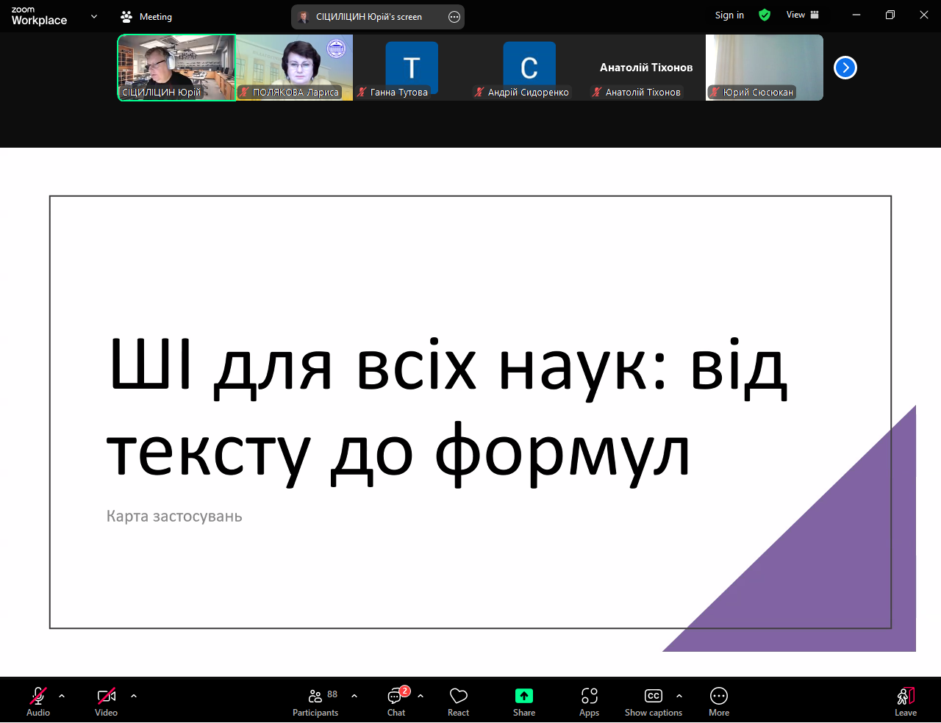Click the React heart icon
941x723 pixels.
(x=458, y=702)
